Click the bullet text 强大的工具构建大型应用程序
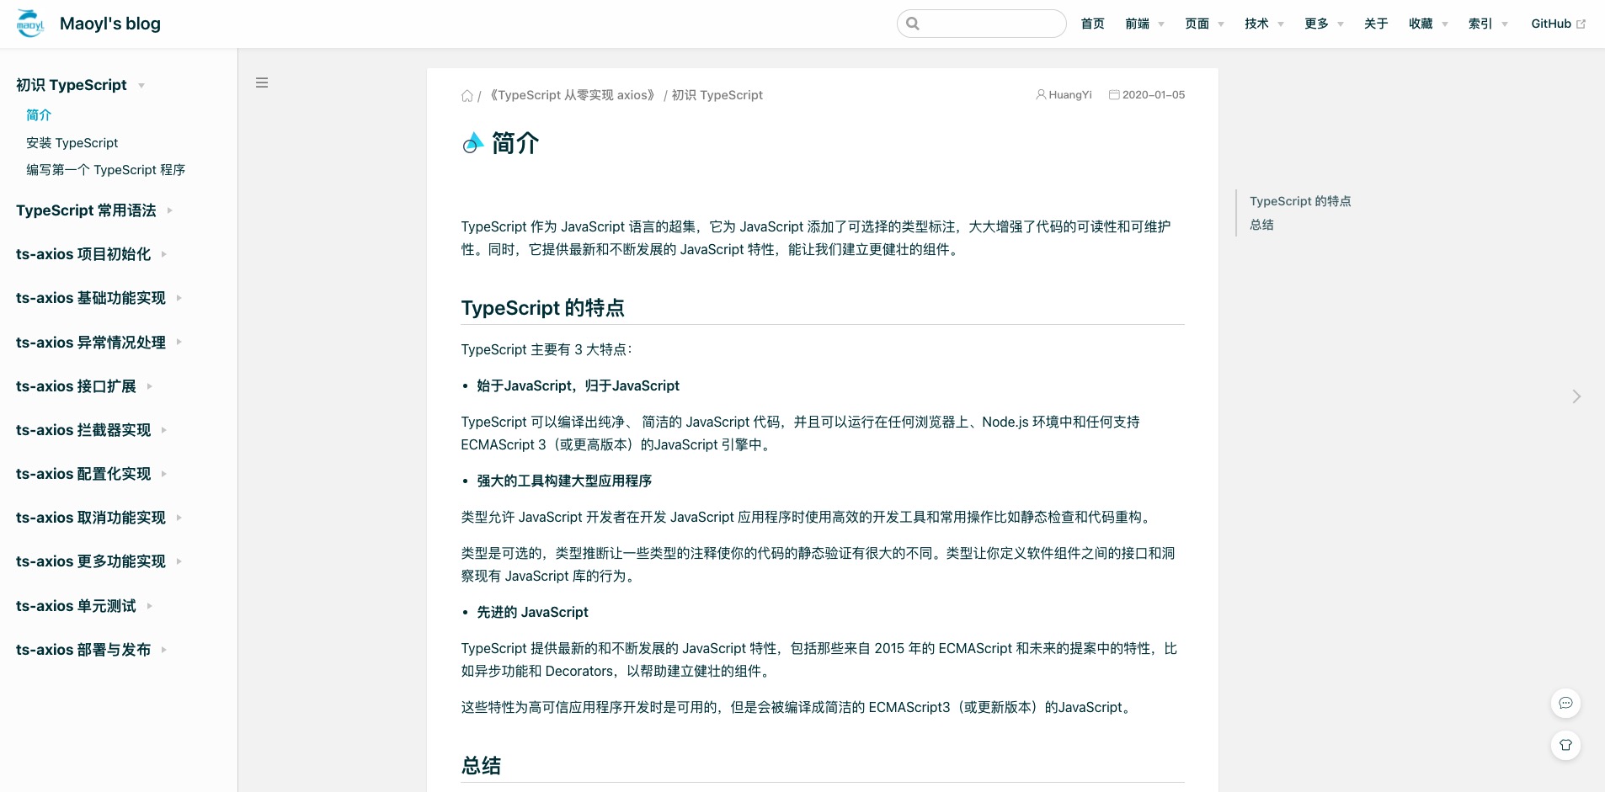1605x792 pixels. click(564, 481)
